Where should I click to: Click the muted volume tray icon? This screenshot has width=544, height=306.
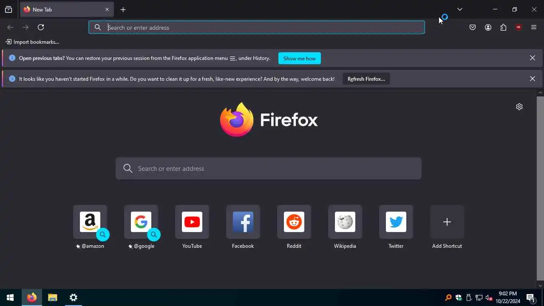pyautogui.click(x=489, y=297)
